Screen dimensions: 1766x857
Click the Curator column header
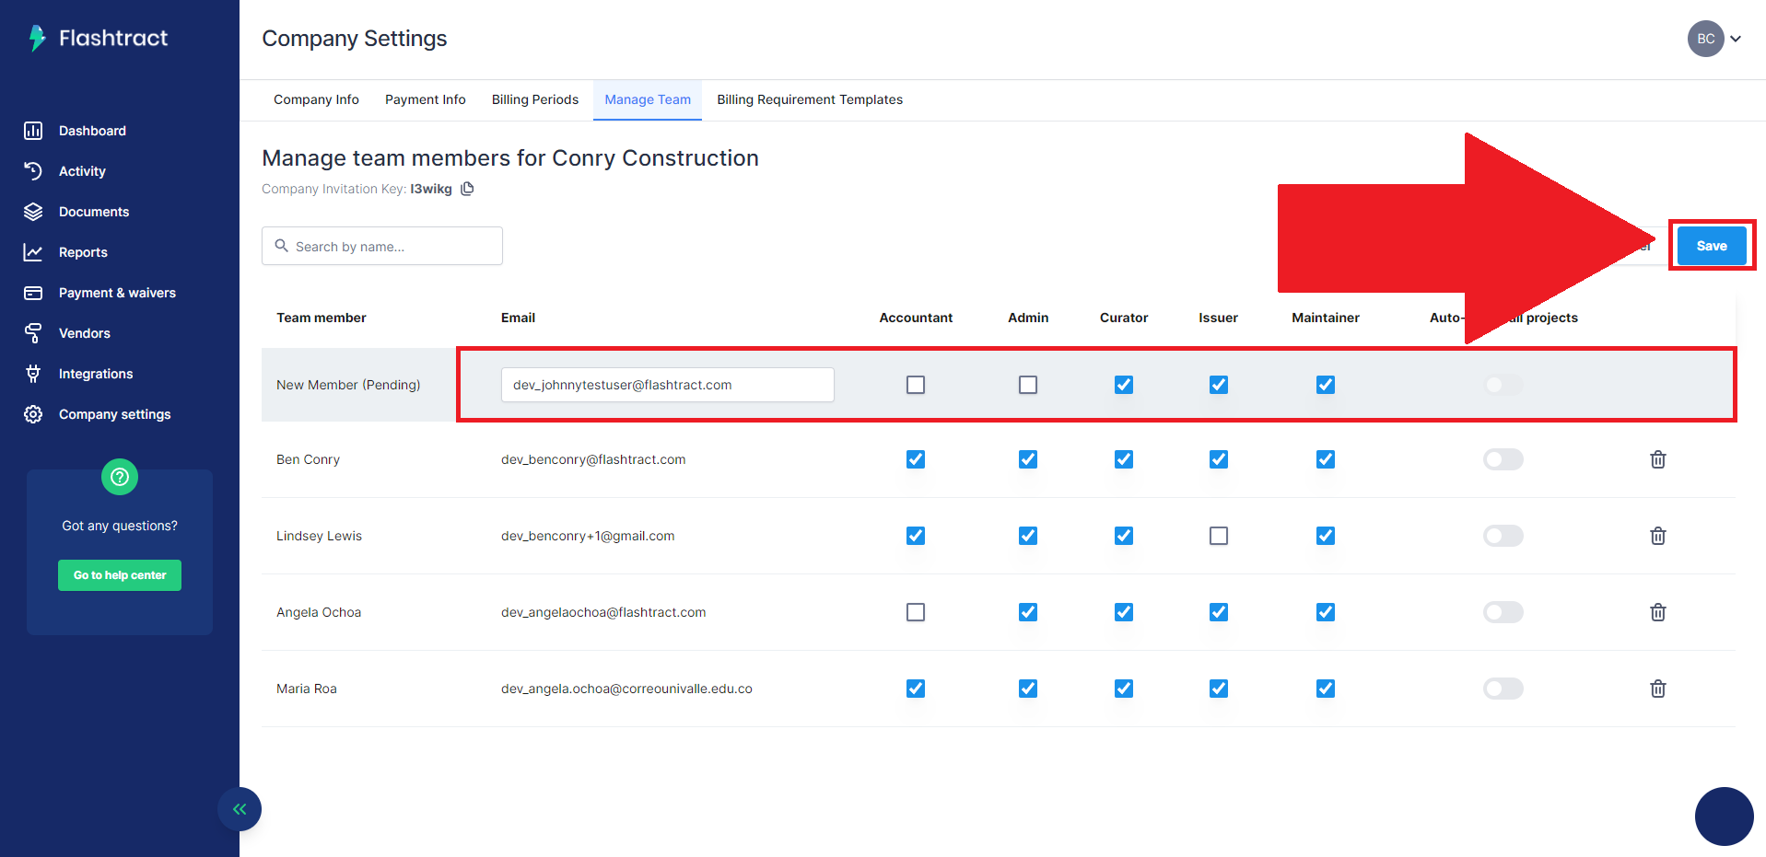pyautogui.click(x=1124, y=318)
